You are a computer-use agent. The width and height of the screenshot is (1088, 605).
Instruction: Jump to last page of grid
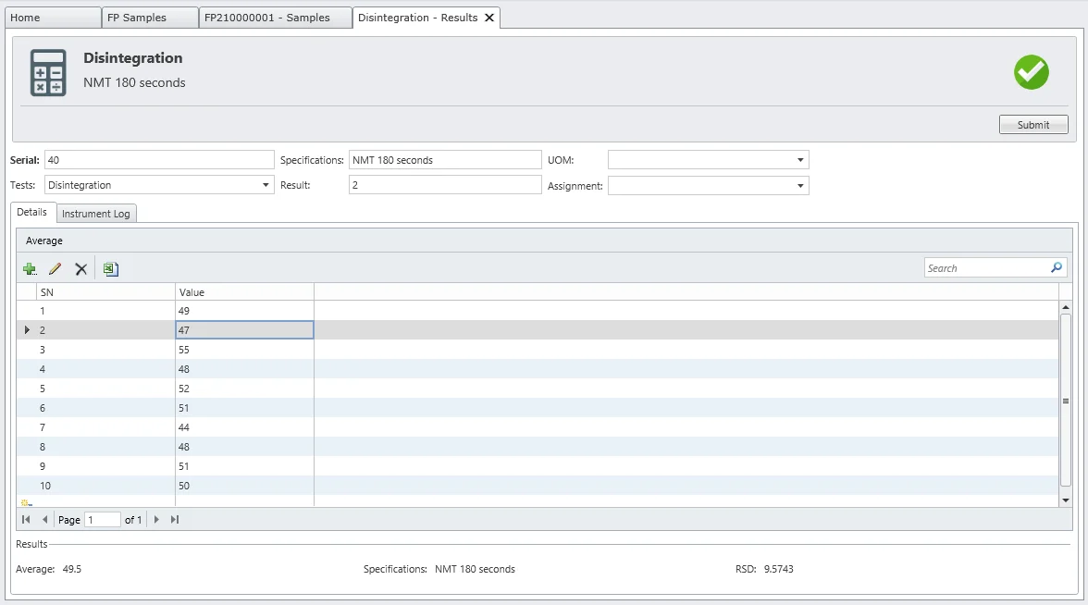175,520
